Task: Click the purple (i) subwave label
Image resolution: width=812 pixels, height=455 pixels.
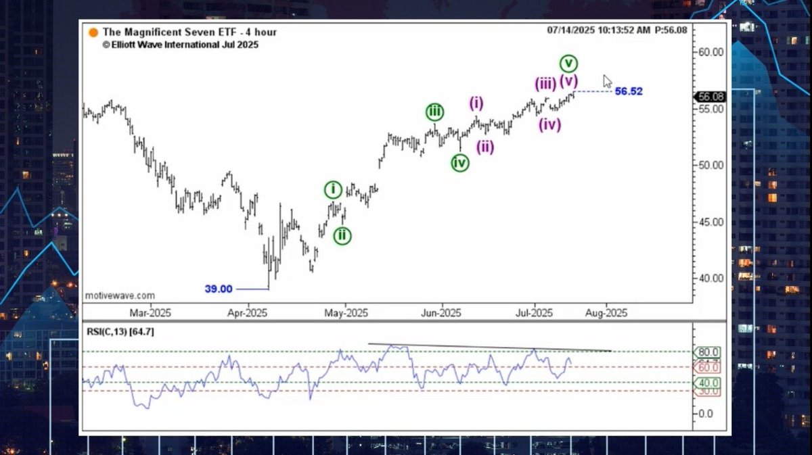Action: point(477,103)
